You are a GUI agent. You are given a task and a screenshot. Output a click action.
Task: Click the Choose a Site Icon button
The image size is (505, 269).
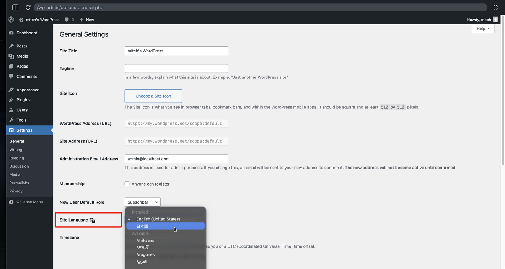[x=153, y=96]
